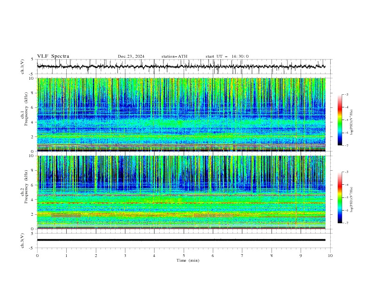
Task: Click the lower color bar log(PSD) label
Action: point(352,200)
